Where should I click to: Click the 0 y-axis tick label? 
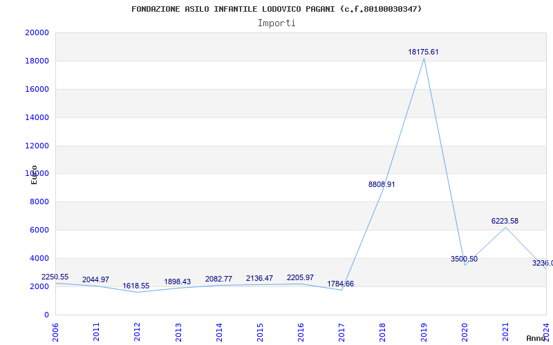[x=46, y=315]
